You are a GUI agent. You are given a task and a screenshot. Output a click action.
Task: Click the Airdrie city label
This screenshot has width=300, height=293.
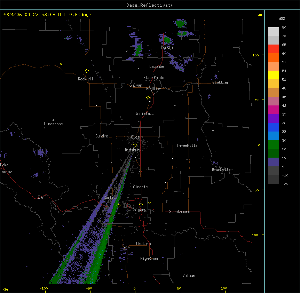pos(141,187)
